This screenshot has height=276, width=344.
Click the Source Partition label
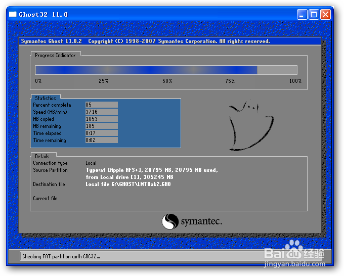click(50, 170)
